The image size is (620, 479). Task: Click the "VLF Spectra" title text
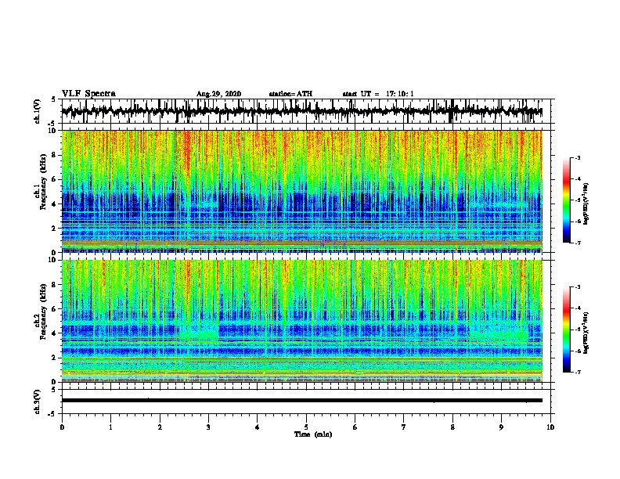(88, 93)
